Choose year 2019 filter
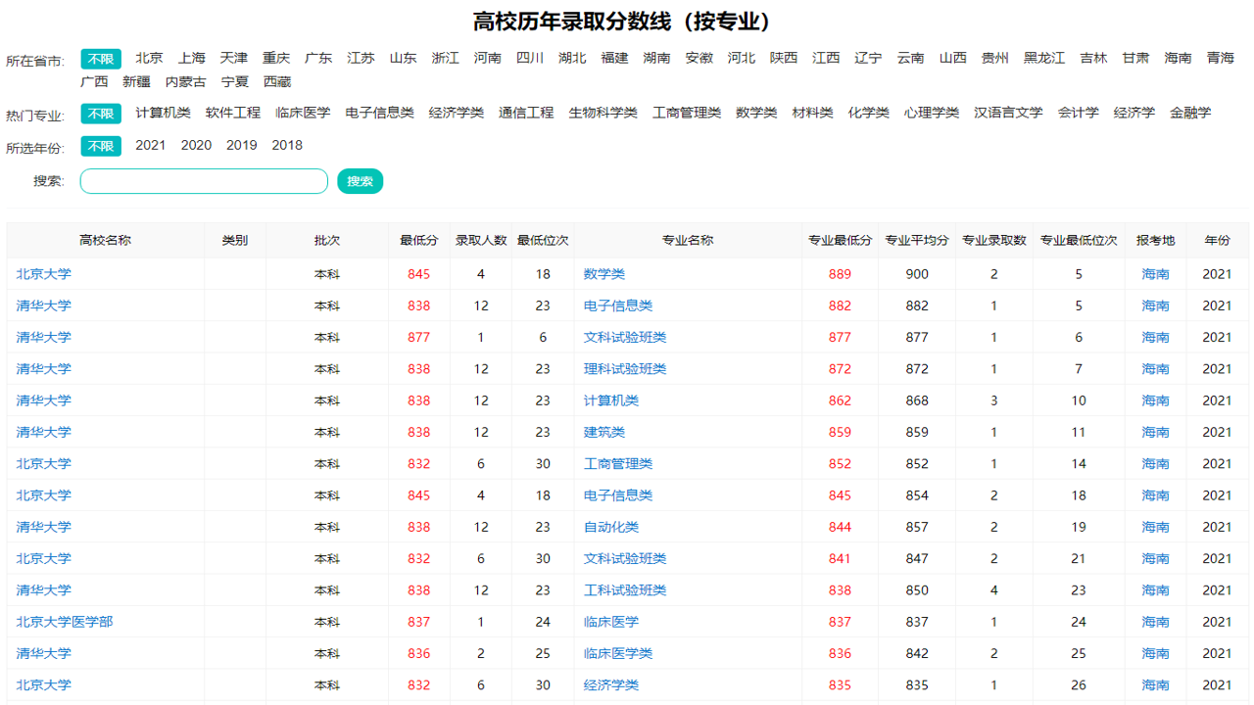This screenshot has height=705, width=1254. point(242,145)
